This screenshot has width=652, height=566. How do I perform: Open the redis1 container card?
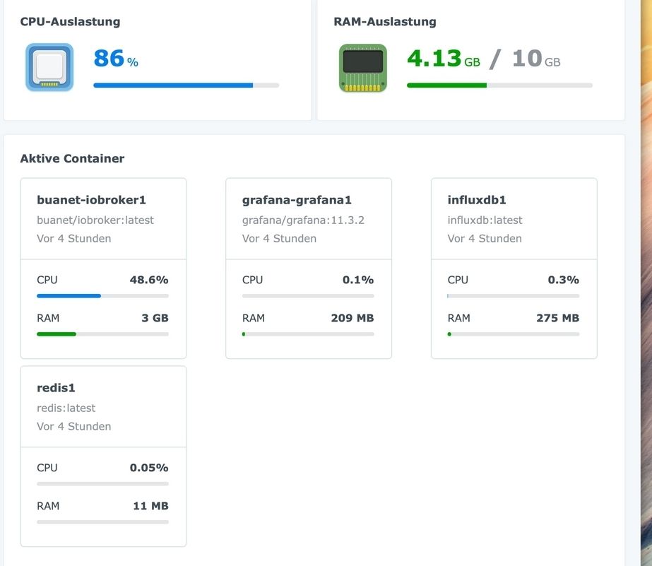click(x=103, y=456)
